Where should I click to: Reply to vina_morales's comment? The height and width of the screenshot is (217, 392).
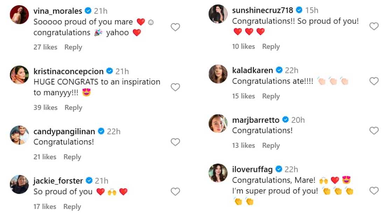coord(73,47)
